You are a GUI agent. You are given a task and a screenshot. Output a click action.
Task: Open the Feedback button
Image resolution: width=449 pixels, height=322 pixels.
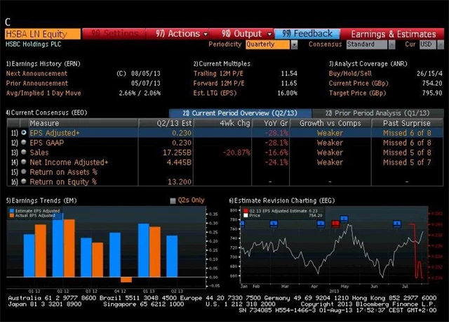click(x=307, y=34)
